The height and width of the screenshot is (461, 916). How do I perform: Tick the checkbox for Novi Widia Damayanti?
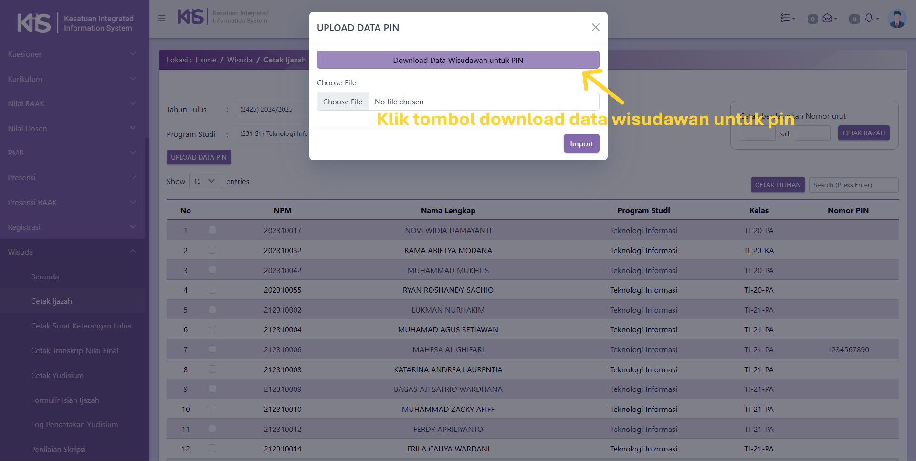point(212,230)
